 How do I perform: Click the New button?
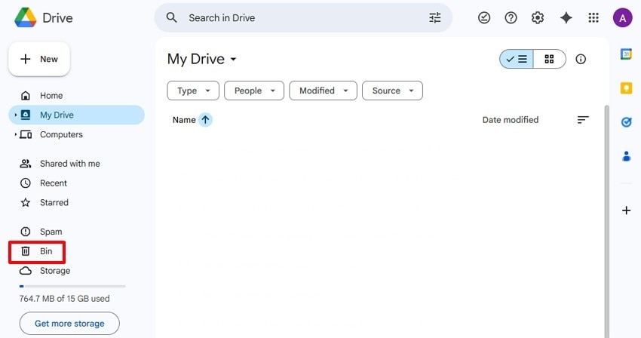point(39,59)
